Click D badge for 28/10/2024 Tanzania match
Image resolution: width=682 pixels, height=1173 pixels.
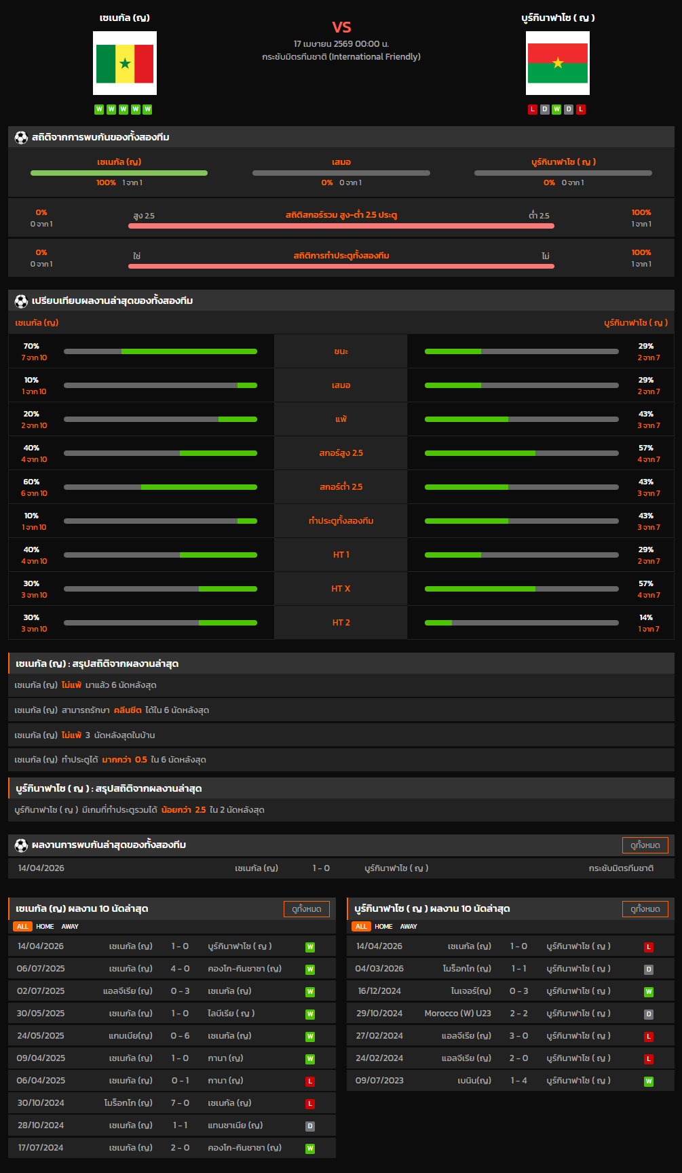[310, 1126]
